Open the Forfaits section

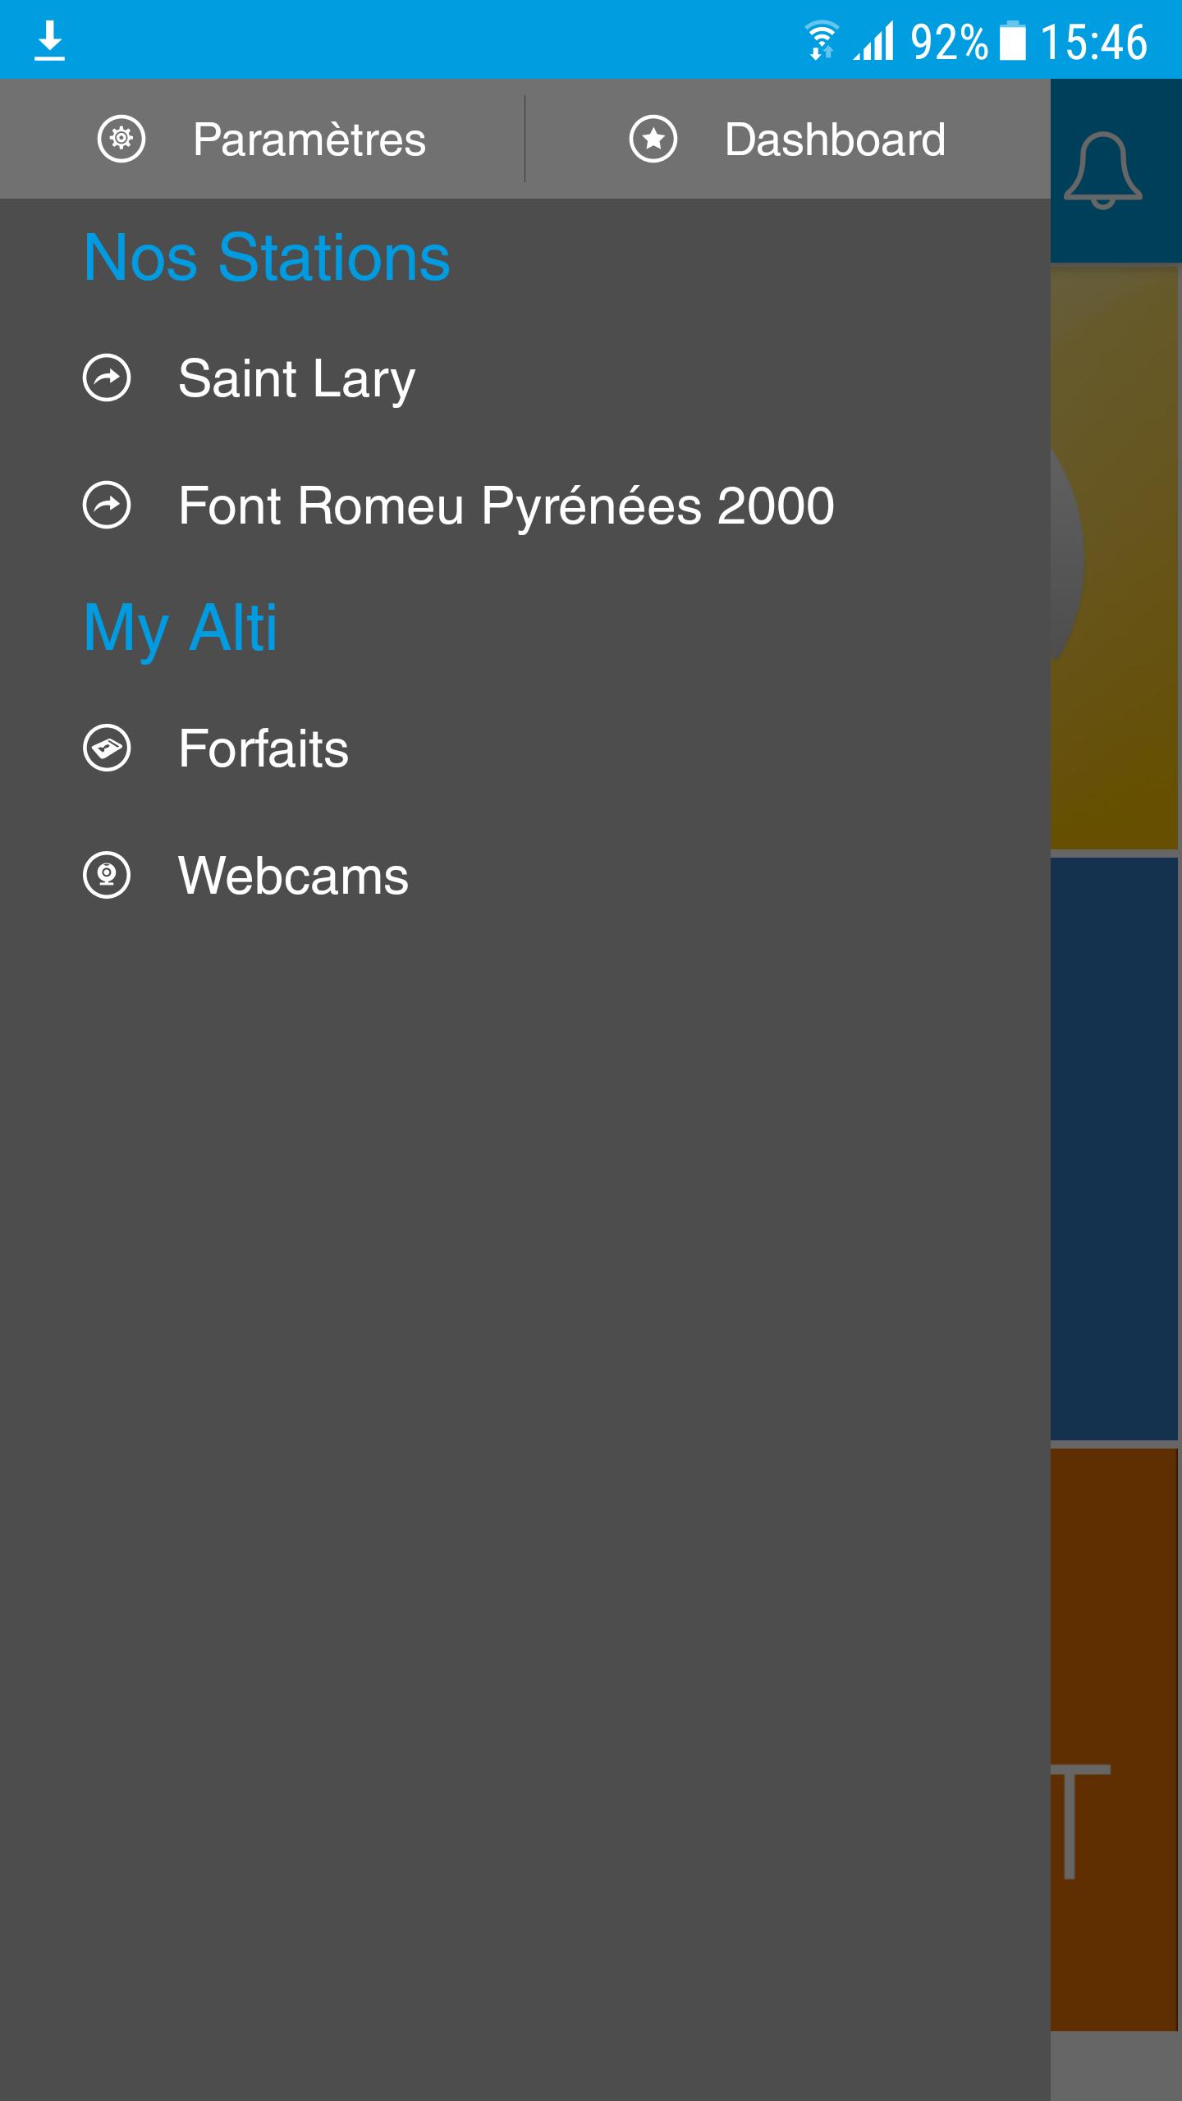click(x=263, y=748)
